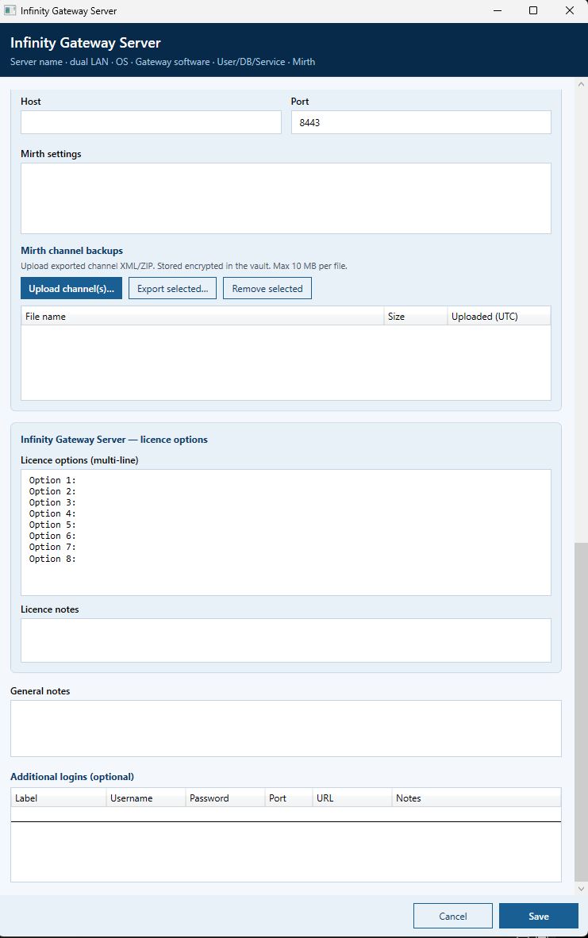Click the 'Option 4:' line text
The image size is (588, 938).
52,513
